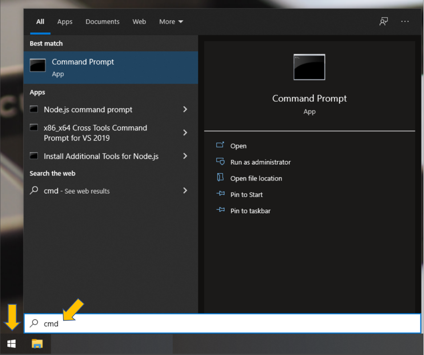424x355 pixels.
Task: Switch to the Documents tab
Action: 103,22
